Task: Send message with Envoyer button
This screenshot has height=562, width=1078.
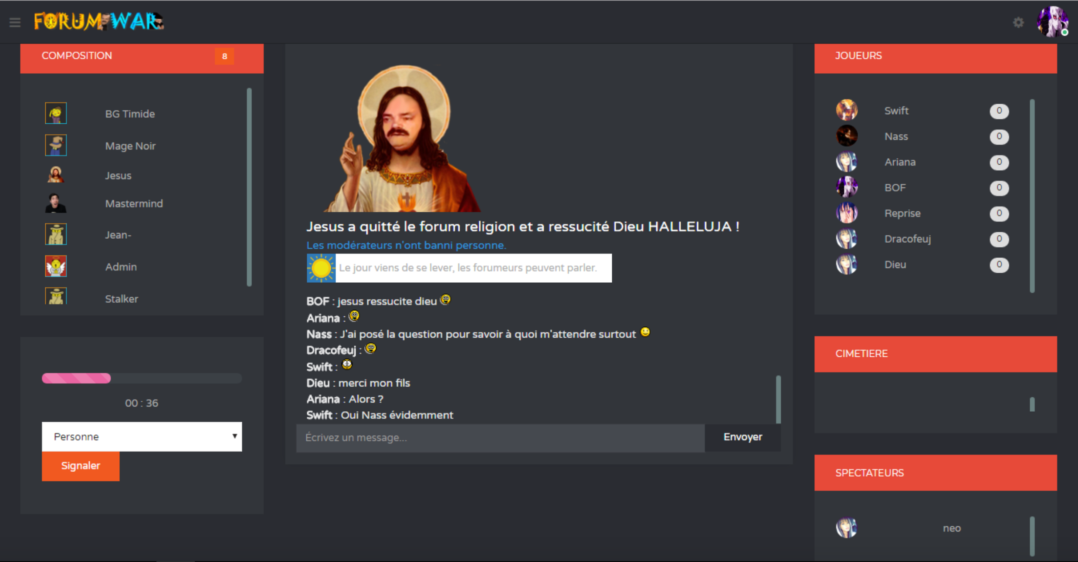Action: click(x=742, y=437)
